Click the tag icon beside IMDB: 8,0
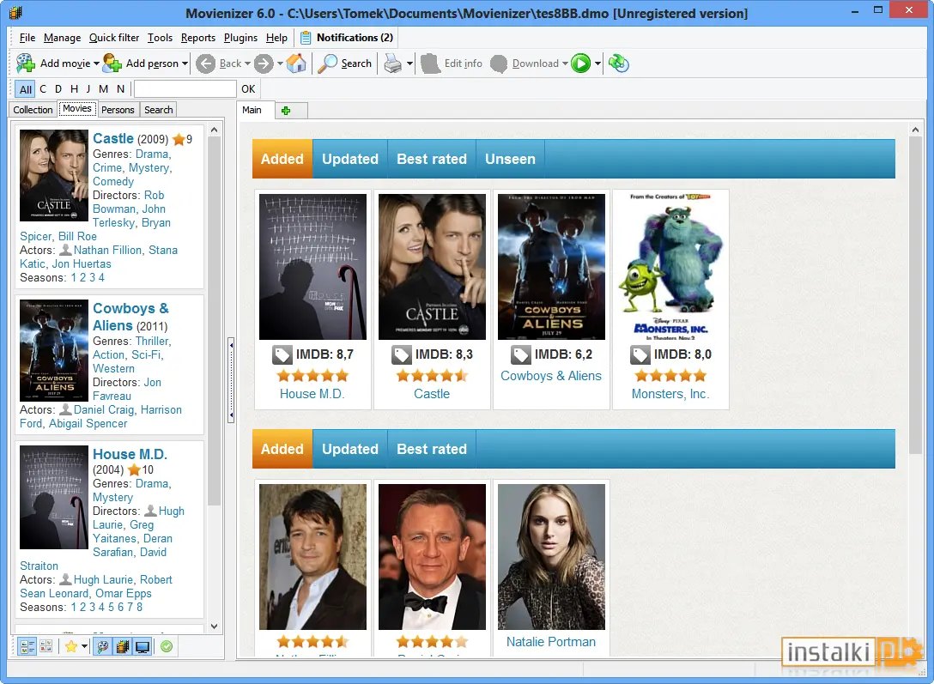Viewport: 934px width, 684px height. point(640,354)
